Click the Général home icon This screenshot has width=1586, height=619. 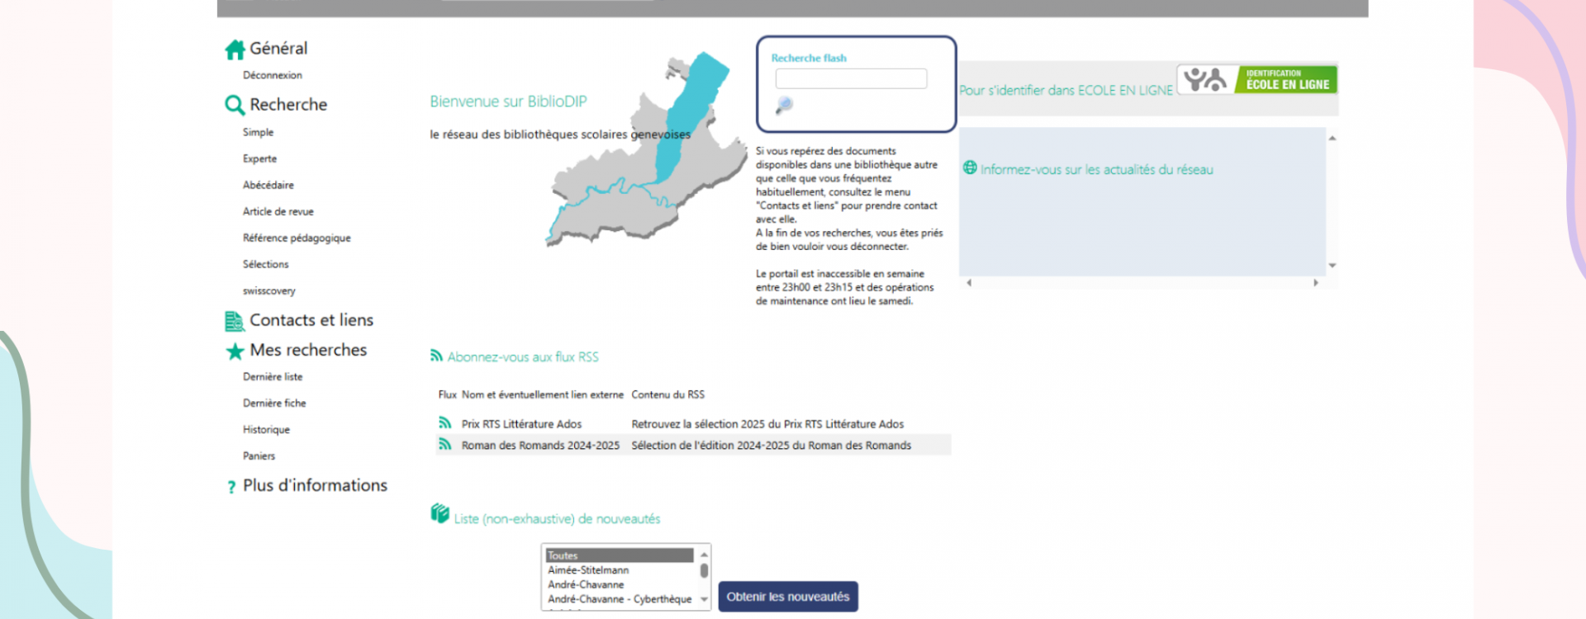235,50
